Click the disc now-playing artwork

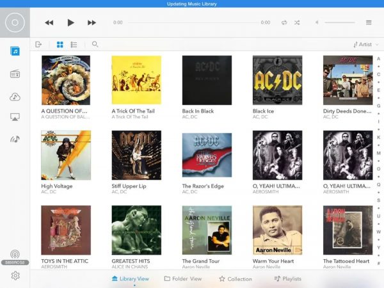tap(15, 22)
